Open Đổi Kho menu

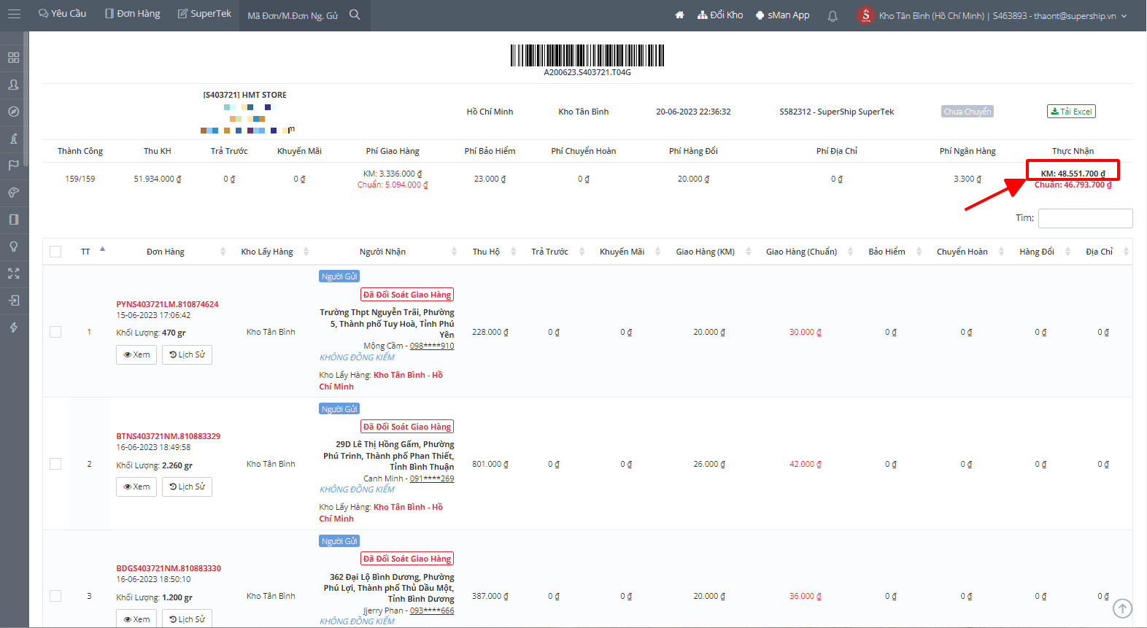point(720,15)
